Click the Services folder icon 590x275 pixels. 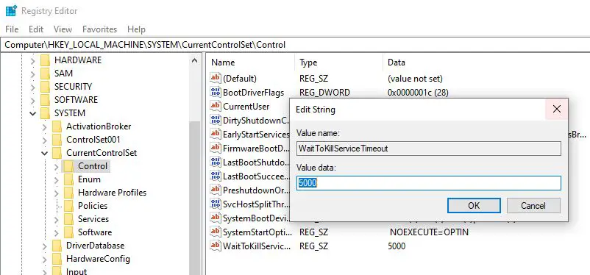(x=68, y=219)
